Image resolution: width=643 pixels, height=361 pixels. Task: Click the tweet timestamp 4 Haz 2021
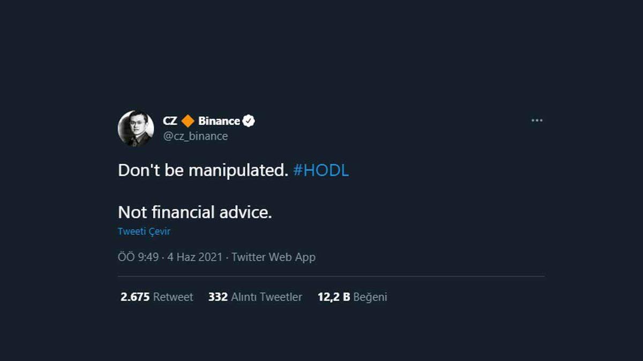tap(195, 257)
